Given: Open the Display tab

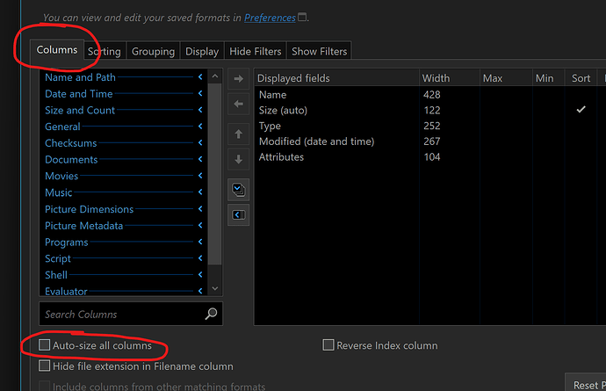Looking at the screenshot, I should tap(202, 51).
